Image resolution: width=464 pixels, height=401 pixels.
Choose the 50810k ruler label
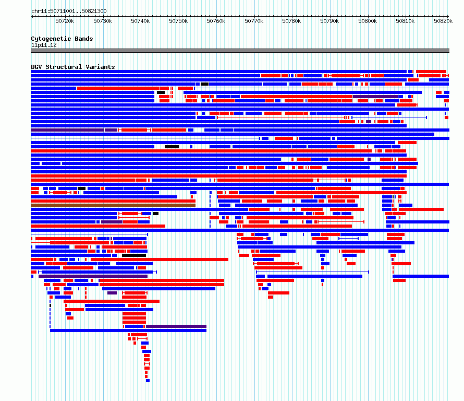tap(405, 21)
